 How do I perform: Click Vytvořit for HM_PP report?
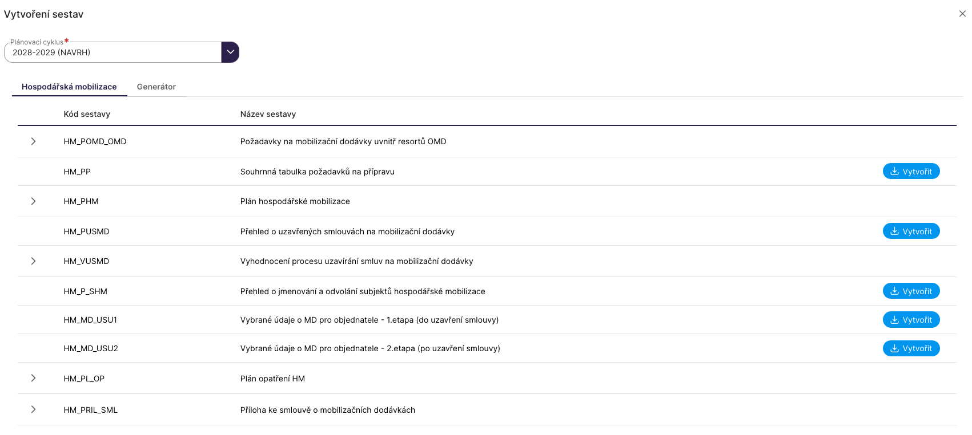(911, 171)
